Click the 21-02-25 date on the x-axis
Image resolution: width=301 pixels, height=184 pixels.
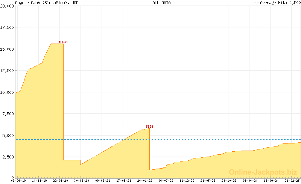tap(292, 181)
